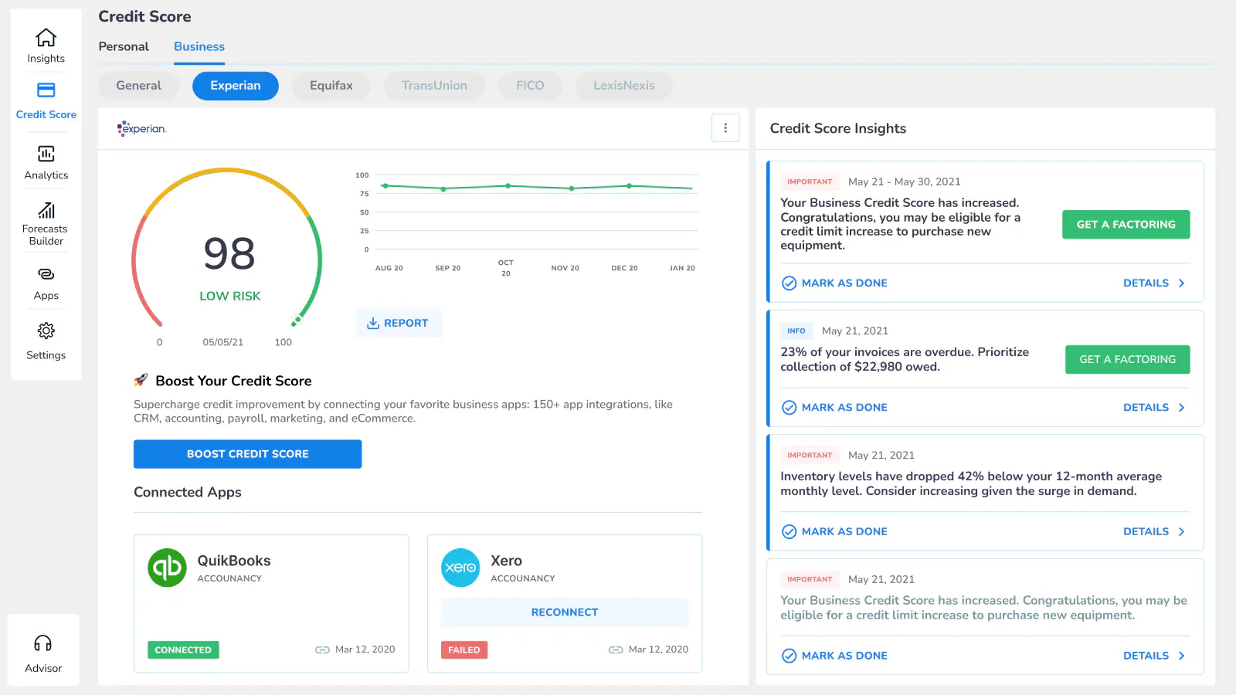1236x695 pixels.
Task: Click the DEC 20 point on score chart
Action: (629, 185)
